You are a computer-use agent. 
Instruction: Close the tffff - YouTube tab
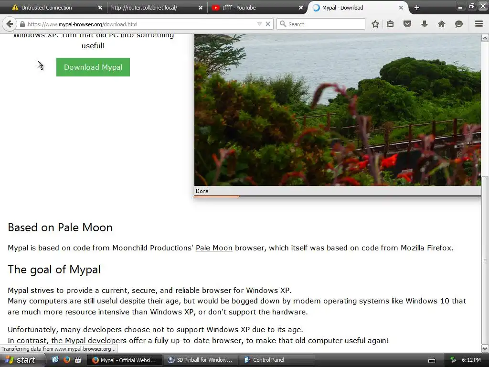tap(301, 8)
